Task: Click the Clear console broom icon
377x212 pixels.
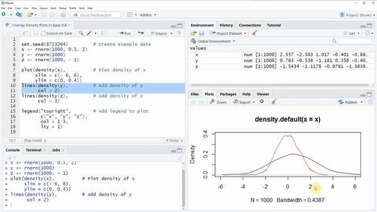Action: click(180, 158)
